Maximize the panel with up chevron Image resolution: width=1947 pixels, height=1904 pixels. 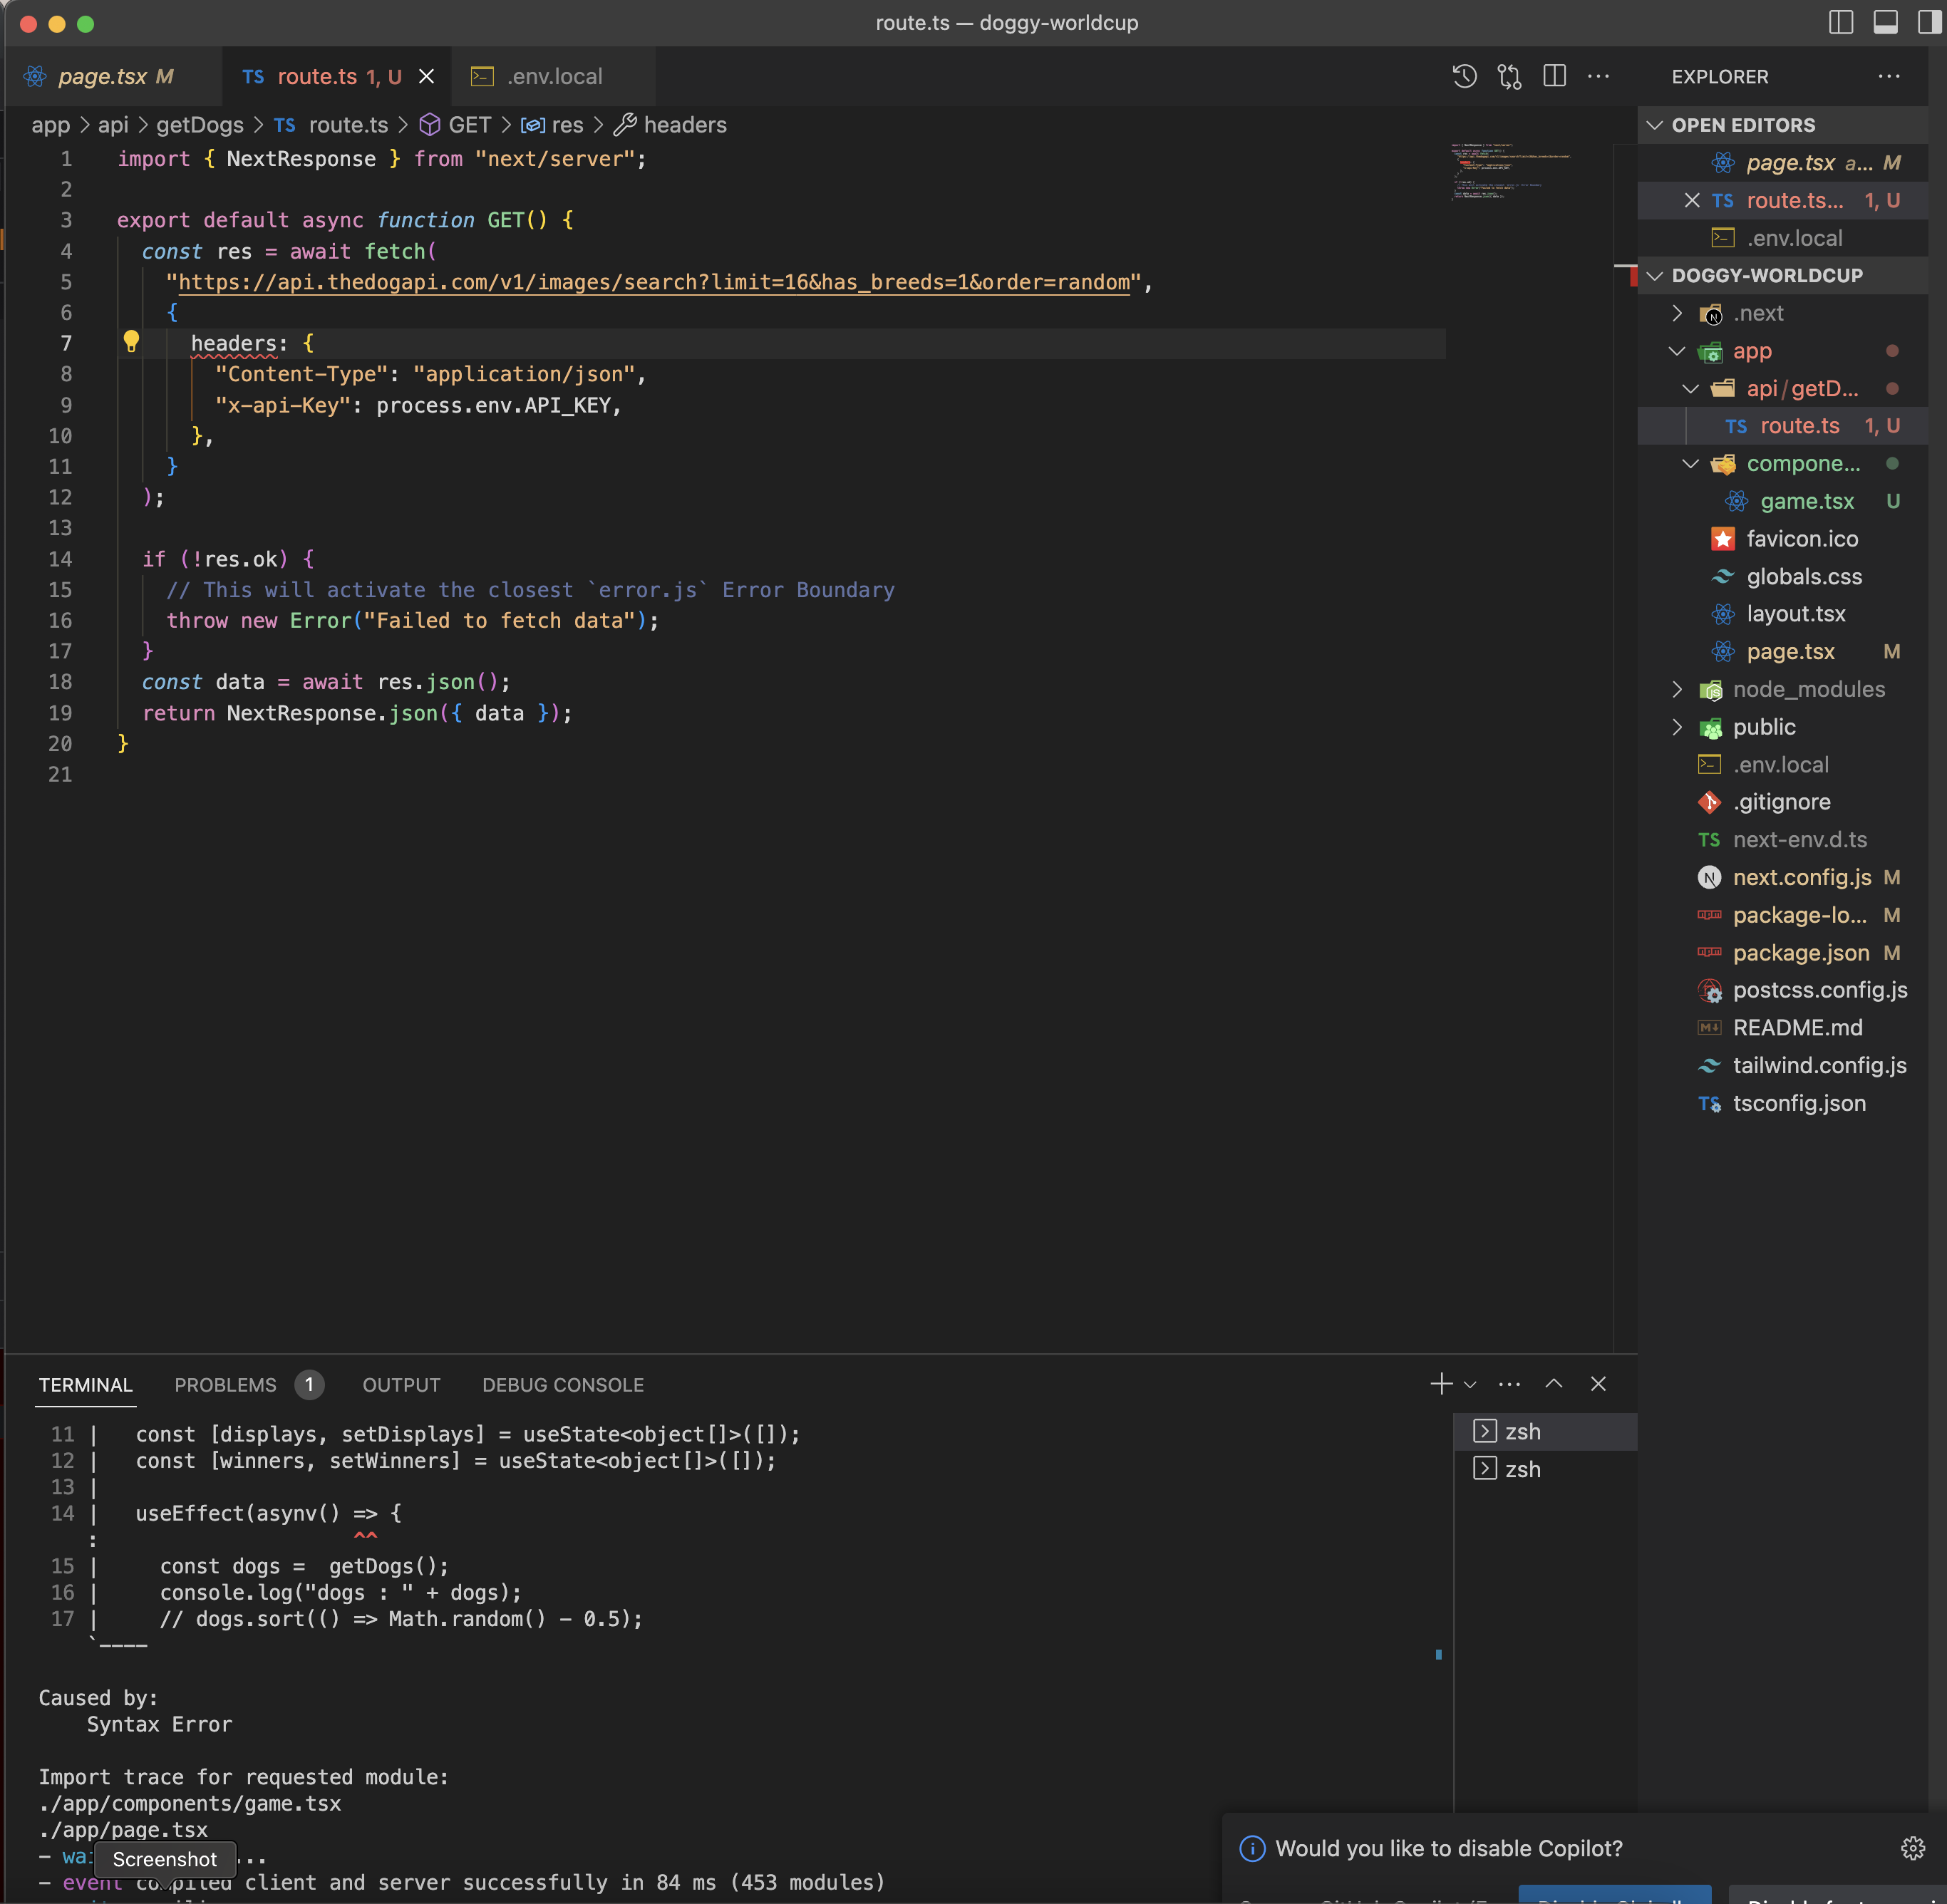tap(1554, 1384)
